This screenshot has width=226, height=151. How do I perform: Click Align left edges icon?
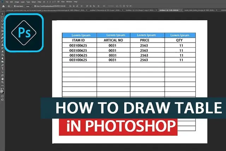pyautogui.click(x=70, y=6)
